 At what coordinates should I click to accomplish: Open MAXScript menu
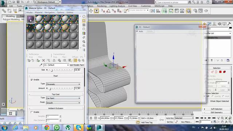pyautogui.click(x=159, y=6)
